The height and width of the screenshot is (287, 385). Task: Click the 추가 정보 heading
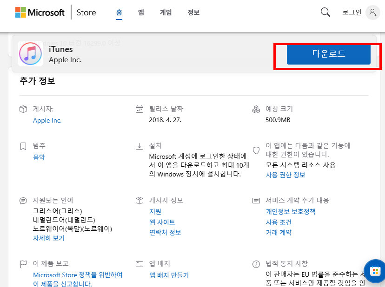(x=37, y=81)
